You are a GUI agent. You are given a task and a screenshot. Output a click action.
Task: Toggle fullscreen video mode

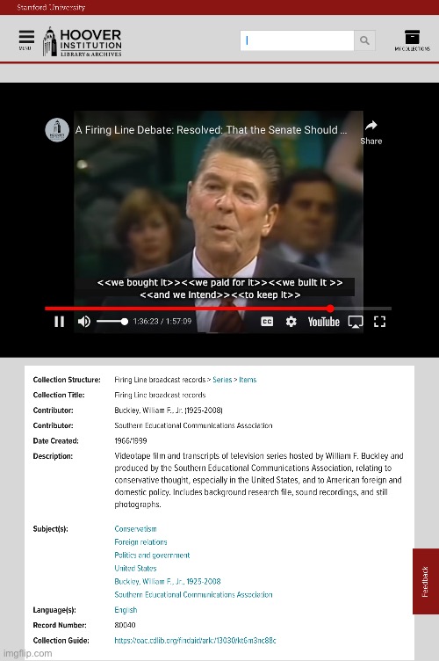379,322
